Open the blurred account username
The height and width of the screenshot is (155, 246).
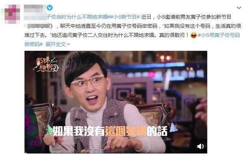point(33,8)
